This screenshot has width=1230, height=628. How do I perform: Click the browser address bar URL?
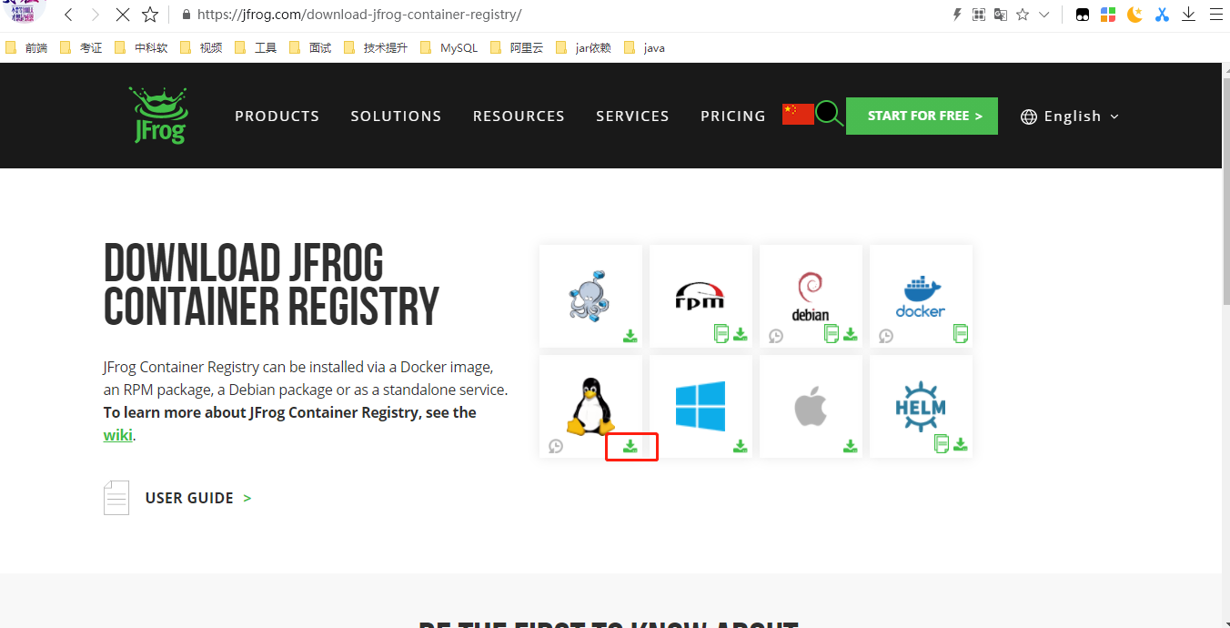point(359,15)
